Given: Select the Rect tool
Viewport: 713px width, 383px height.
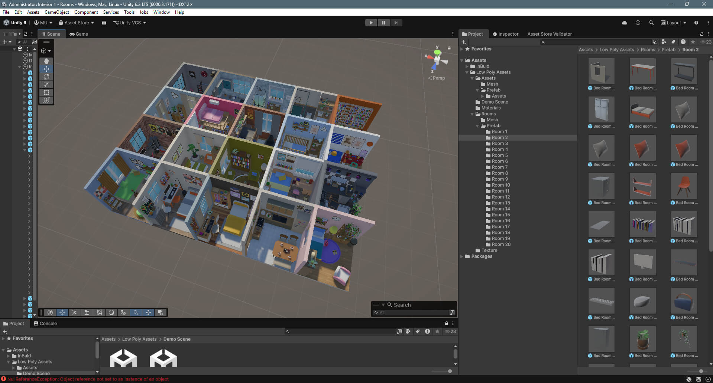Looking at the screenshot, I should click(x=46, y=92).
